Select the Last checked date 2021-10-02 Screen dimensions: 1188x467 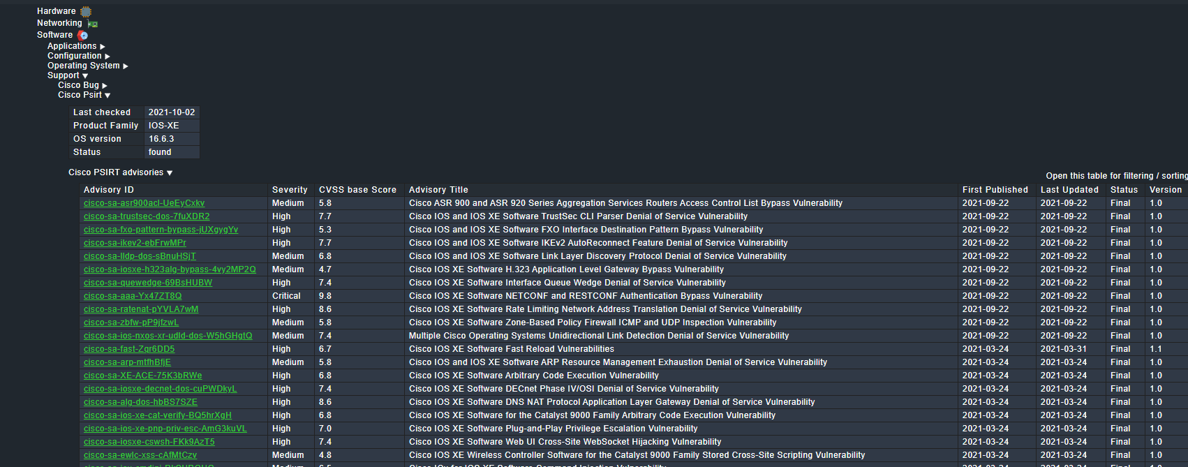(172, 112)
